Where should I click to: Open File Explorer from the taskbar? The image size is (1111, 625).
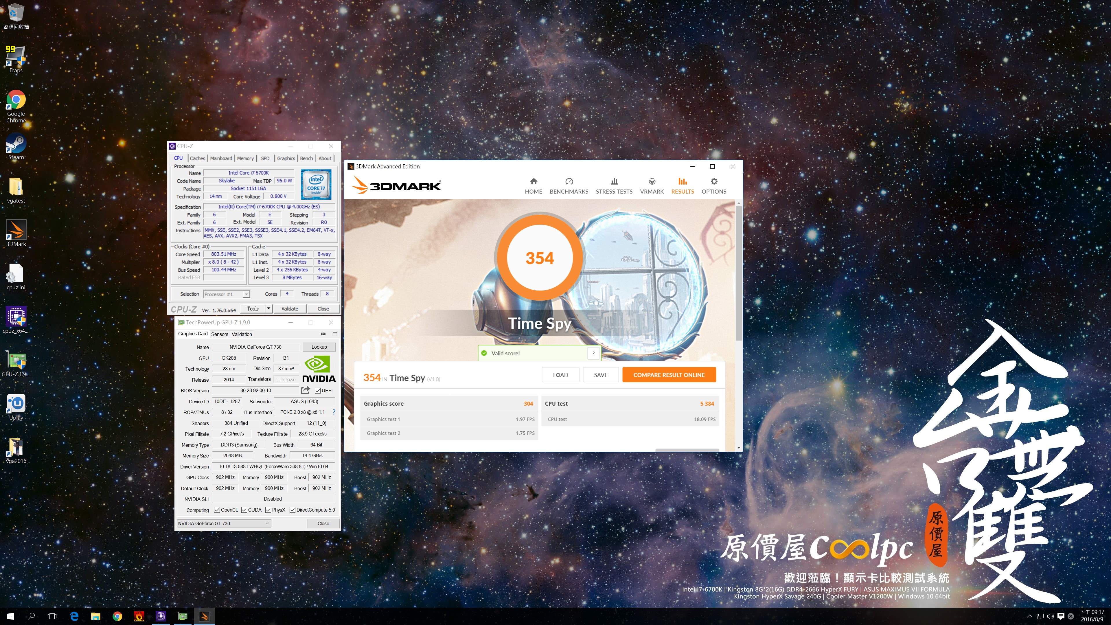click(96, 616)
